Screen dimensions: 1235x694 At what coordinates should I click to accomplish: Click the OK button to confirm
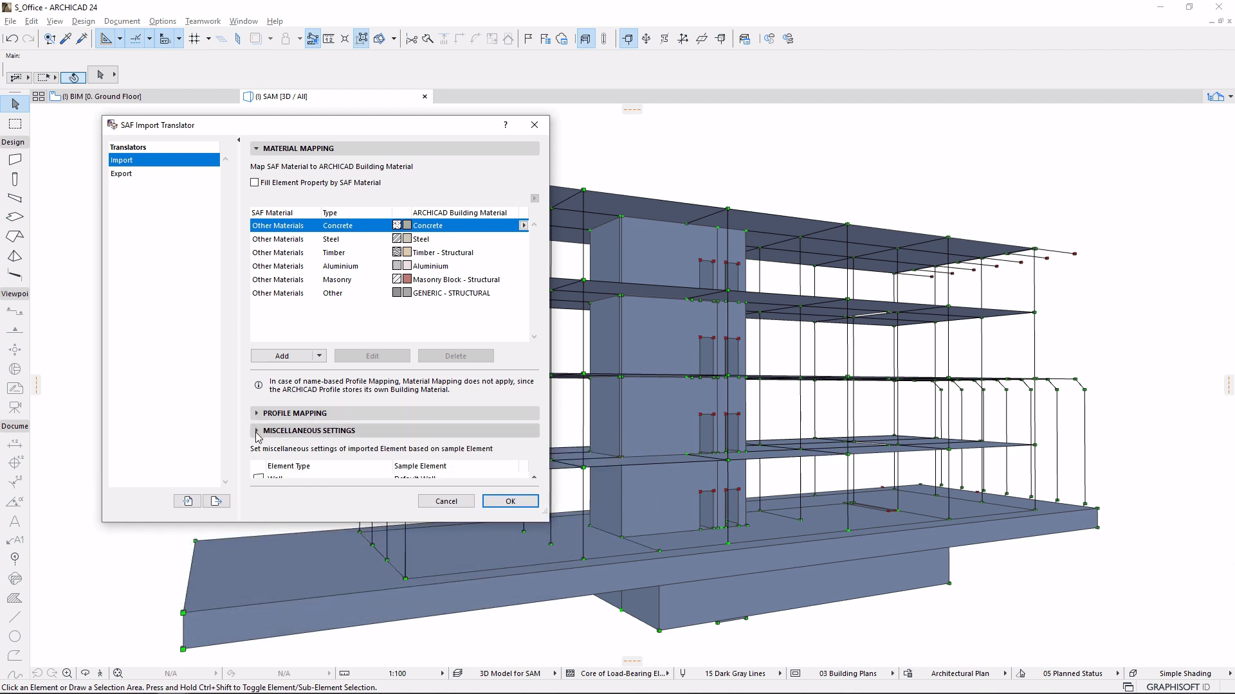click(x=510, y=501)
